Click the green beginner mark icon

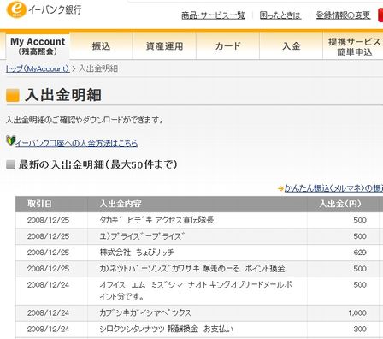click(10, 140)
